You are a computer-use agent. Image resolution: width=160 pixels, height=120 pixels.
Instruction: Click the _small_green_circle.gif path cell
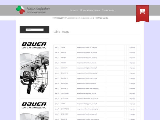91,78
